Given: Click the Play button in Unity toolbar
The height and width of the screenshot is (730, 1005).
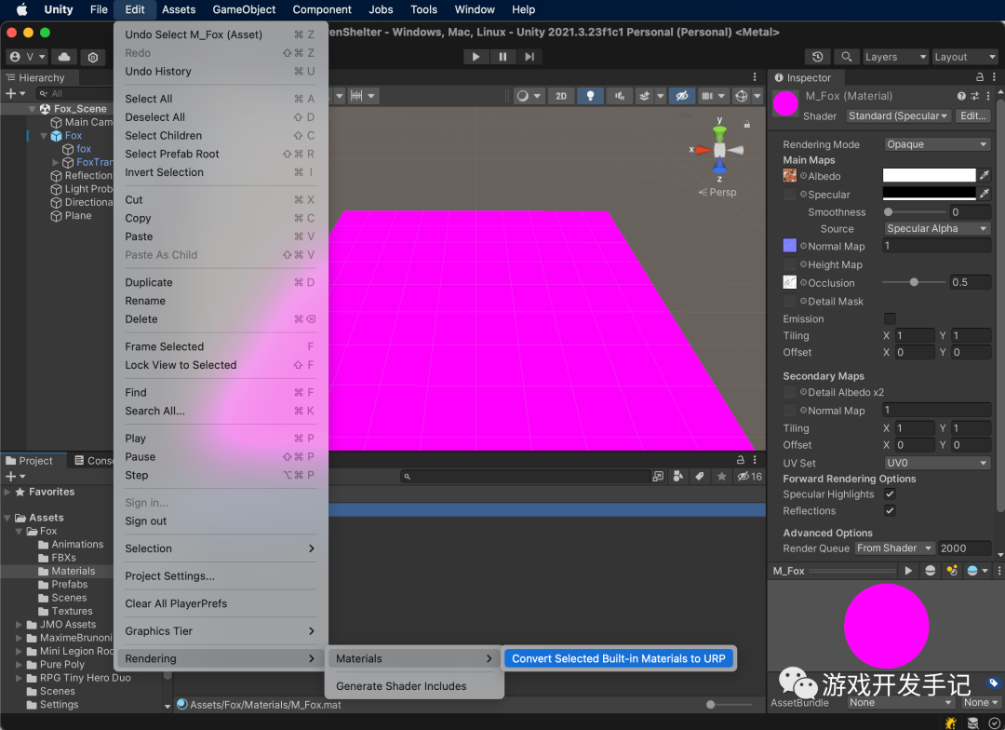Looking at the screenshot, I should point(476,57).
